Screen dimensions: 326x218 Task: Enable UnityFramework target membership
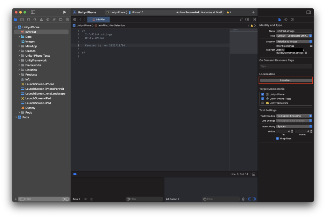pos(263,103)
